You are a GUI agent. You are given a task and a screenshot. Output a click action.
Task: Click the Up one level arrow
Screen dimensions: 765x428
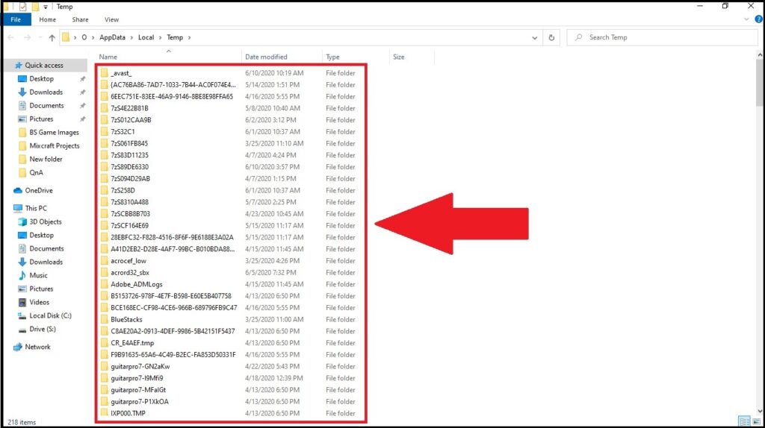click(52, 37)
